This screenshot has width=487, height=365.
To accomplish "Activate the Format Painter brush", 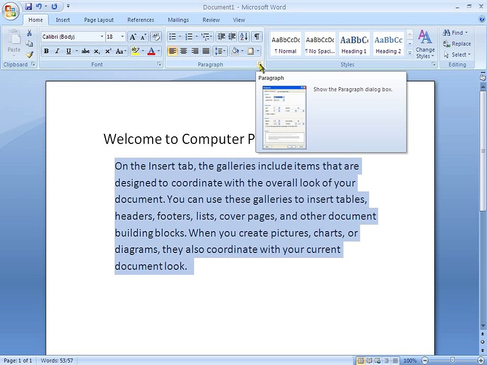I will 29,55.
